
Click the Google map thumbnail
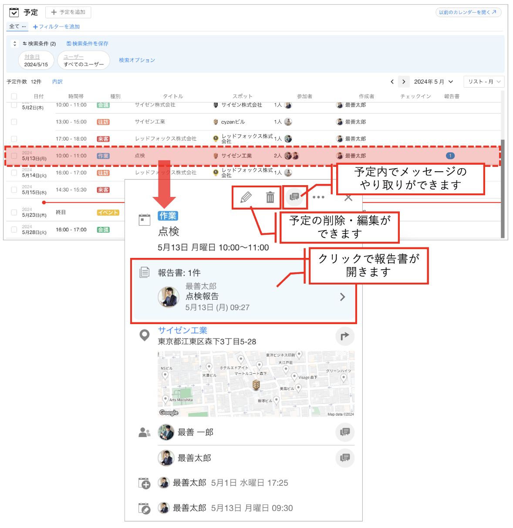[x=256, y=384]
